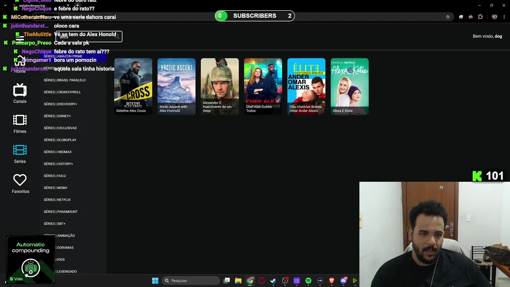Open the SÉRIES | MGM+ category

[x=55, y=188]
